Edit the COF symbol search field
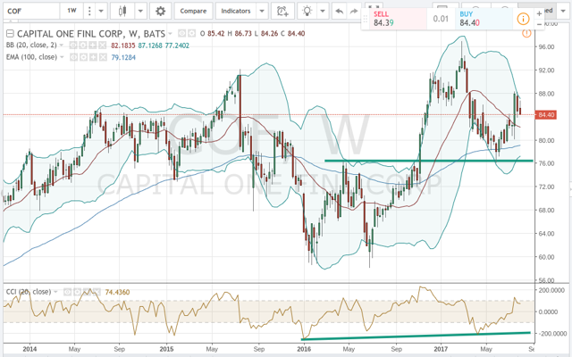Image resolution: width=572 pixels, height=357 pixels. 31,11
